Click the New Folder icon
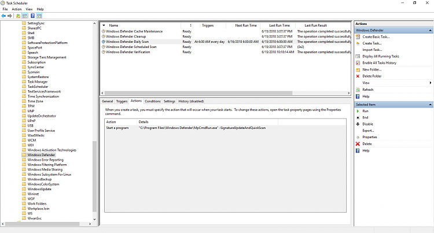434x233 pixels. [x=358, y=69]
